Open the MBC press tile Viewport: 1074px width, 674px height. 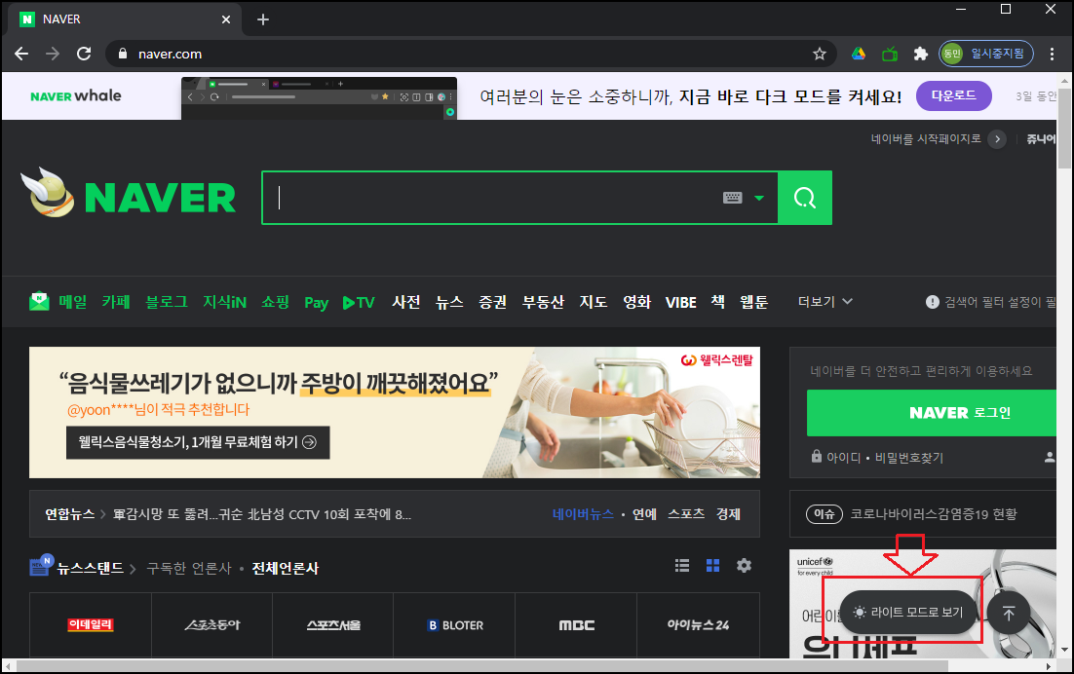576,624
